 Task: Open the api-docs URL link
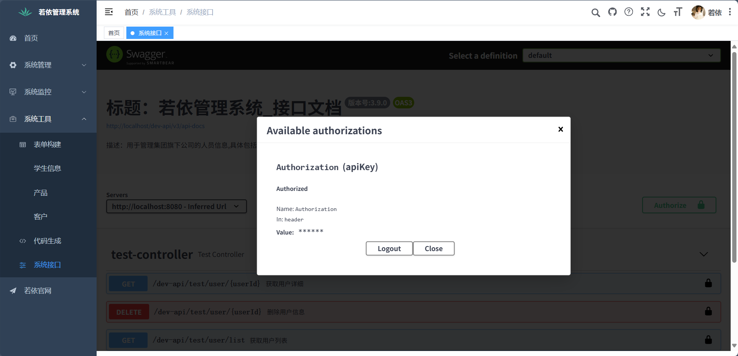pyautogui.click(x=155, y=126)
